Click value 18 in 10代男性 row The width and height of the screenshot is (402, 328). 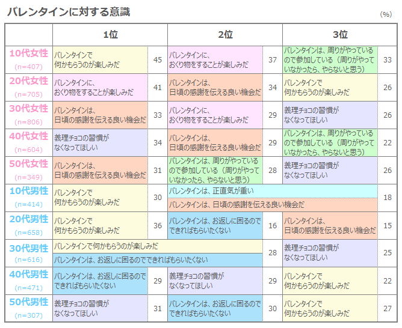click(x=388, y=198)
